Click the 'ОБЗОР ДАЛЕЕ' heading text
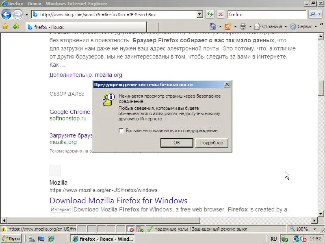Screen dimensions: 325x244 pos(67,94)
